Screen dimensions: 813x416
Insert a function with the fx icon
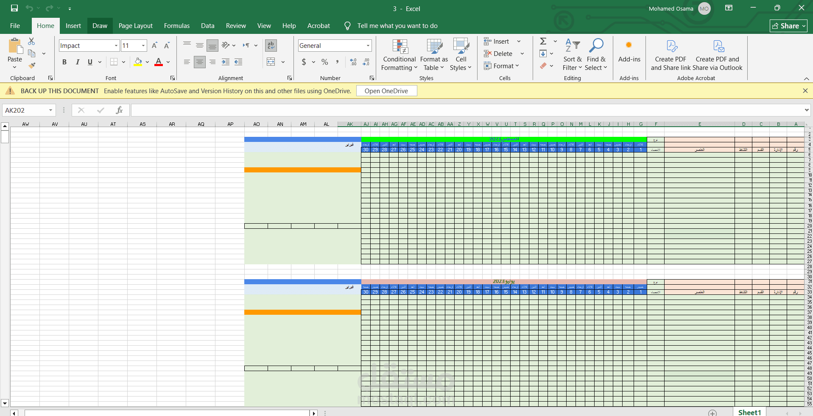tap(119, 110)
